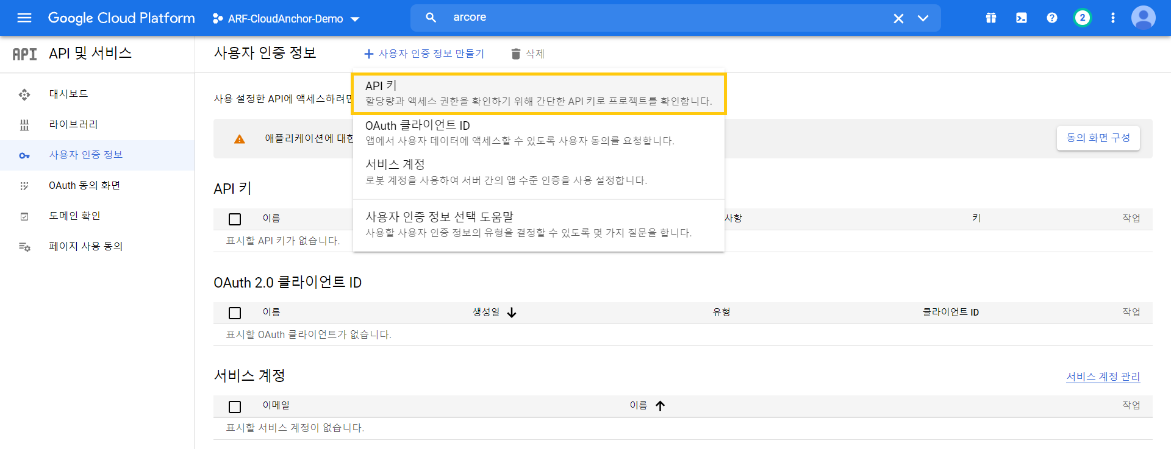This screenshot has height=449, width=1171.
Task: Open 도메인 확인 sidebar item
Action: 98,216
